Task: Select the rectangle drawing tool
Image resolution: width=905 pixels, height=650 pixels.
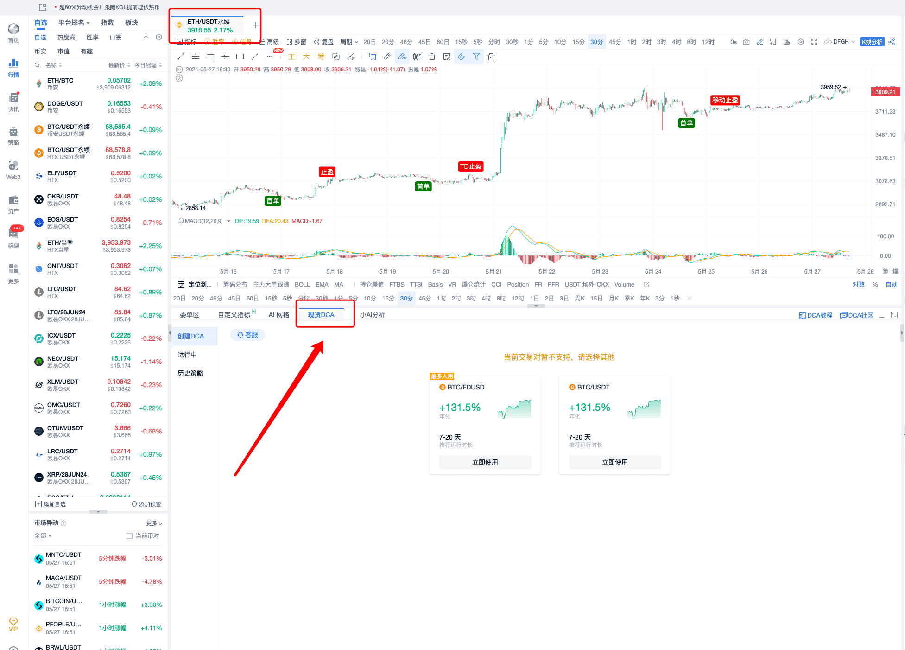Action: point(240,57)
